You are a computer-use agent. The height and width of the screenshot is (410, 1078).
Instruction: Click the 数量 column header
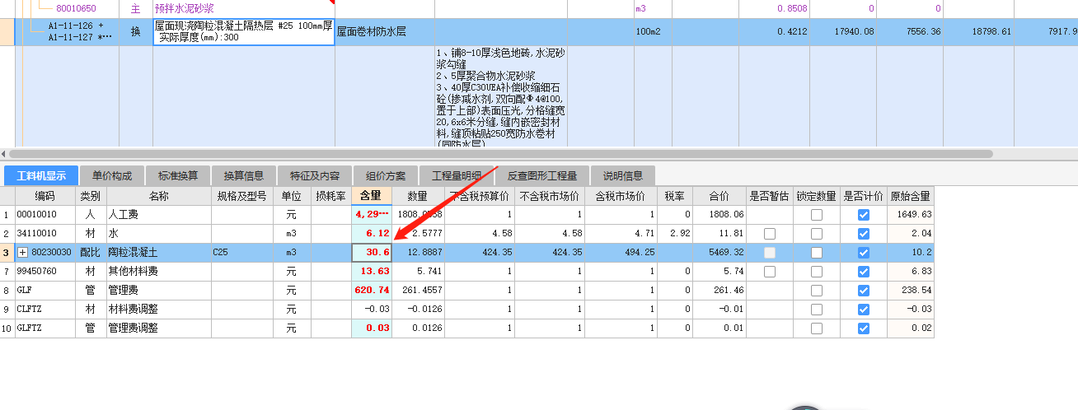point(418,196)
